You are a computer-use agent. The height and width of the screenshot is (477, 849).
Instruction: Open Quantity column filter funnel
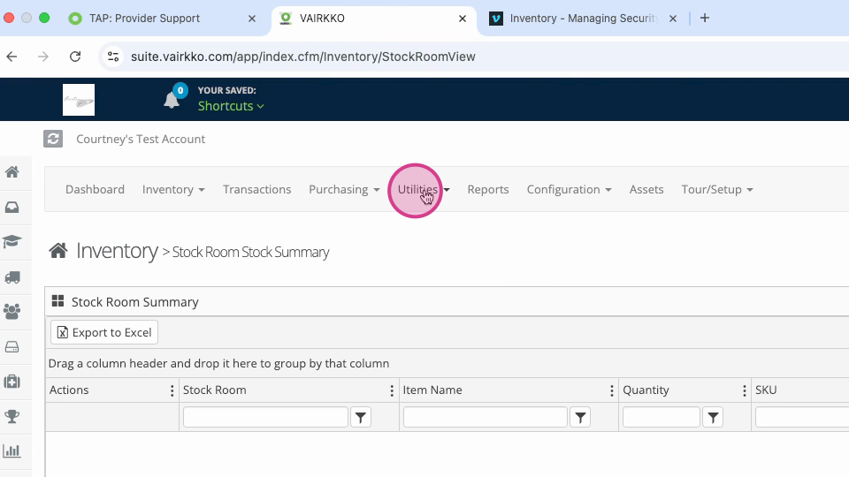[713, 417]
